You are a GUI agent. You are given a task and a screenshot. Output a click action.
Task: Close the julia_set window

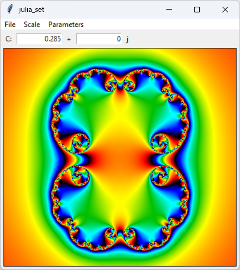tap(225, 10)
